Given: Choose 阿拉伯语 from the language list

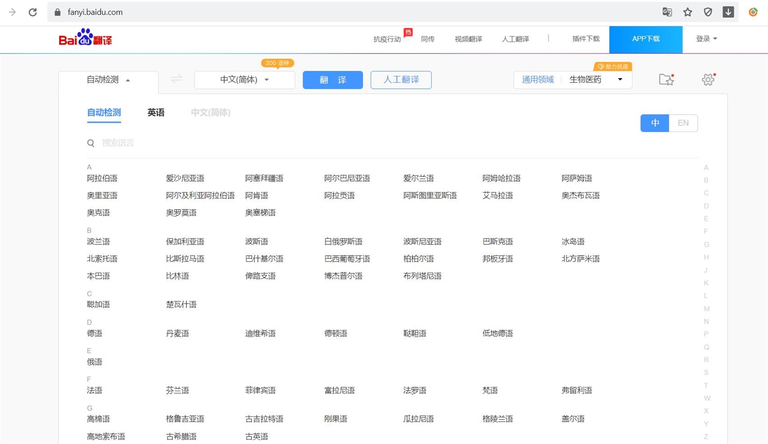Looking at the screenshot, I should [102, 178].
